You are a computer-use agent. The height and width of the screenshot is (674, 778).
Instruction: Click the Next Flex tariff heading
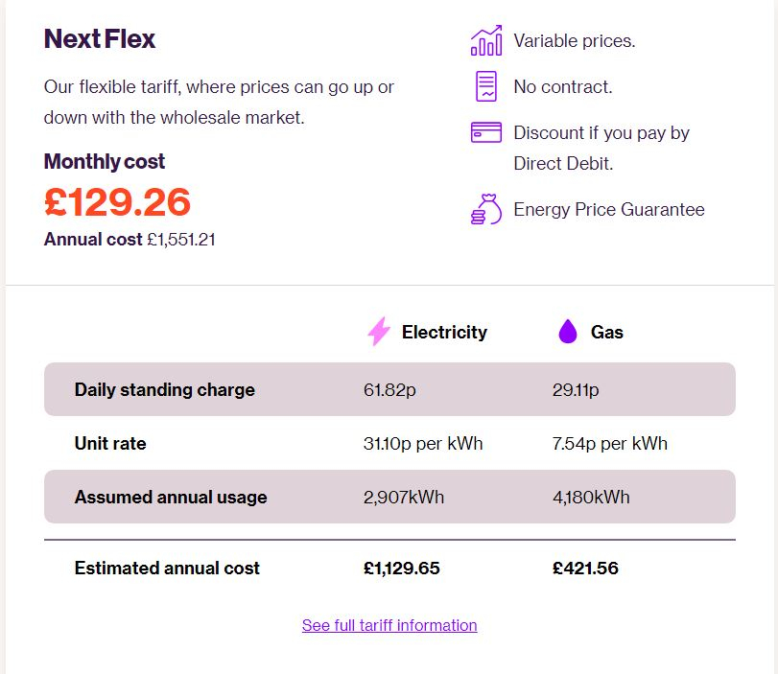click(100, 38)
